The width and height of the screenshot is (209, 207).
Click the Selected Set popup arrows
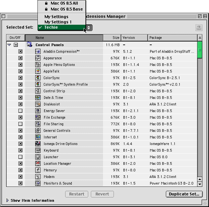click(89, 28)
